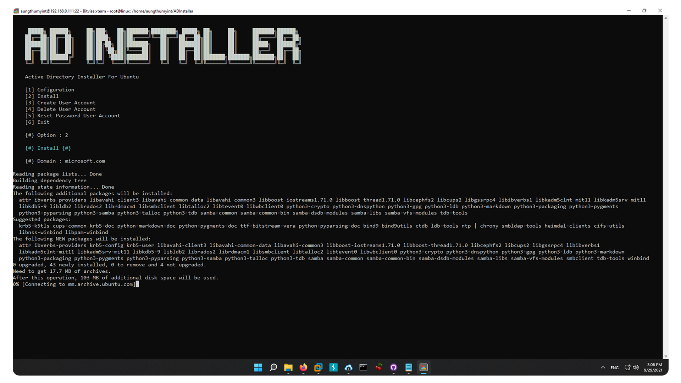
Task: Restore down the xterm window
Action: [x=644, y=11]
